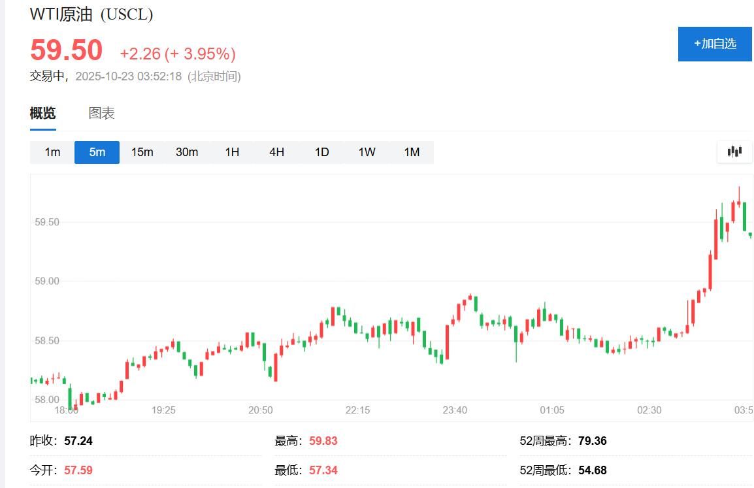Select the 15m time interval
This screenshot has height=488, width=754.
(x=142, y=152)
